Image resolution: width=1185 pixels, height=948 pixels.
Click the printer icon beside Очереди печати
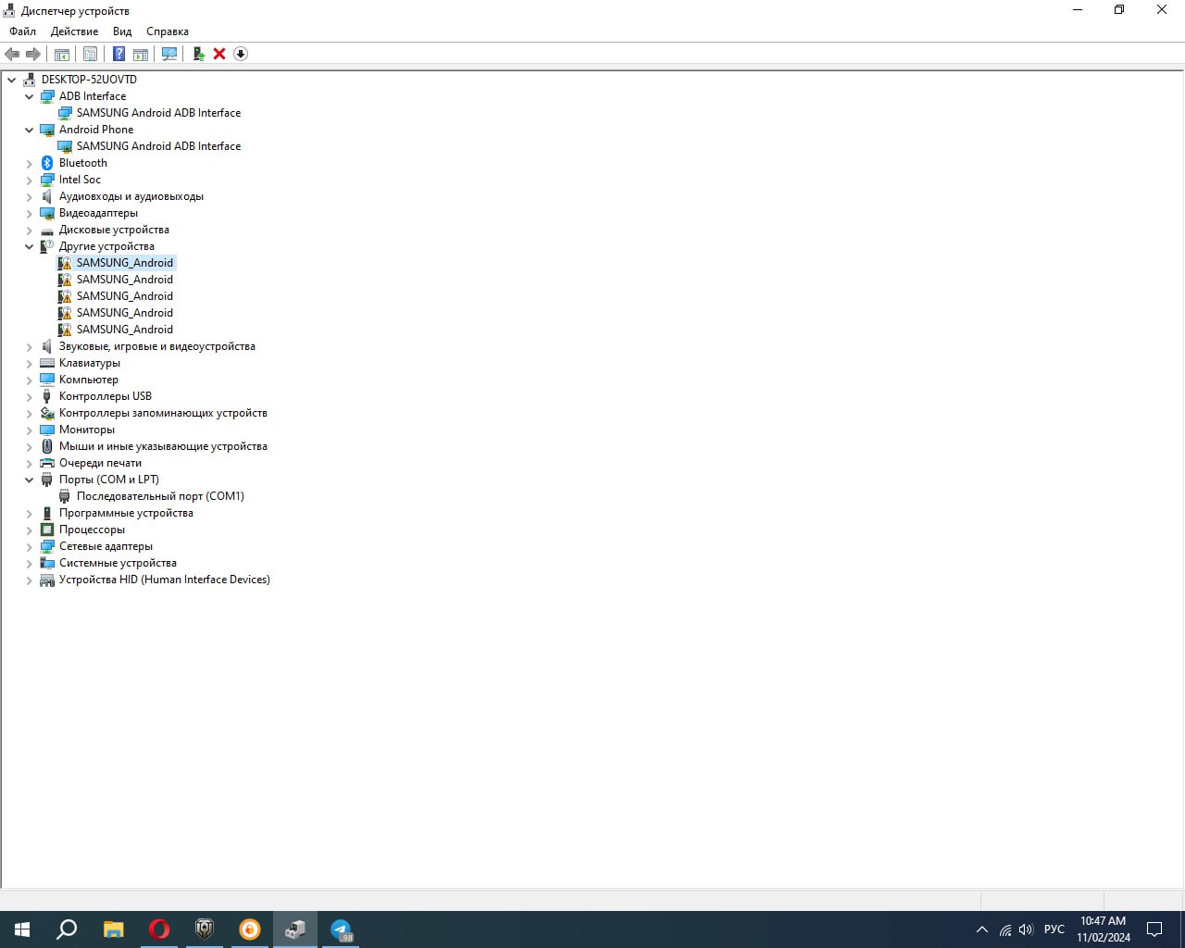pyautogui.click(x=47, y=463)
